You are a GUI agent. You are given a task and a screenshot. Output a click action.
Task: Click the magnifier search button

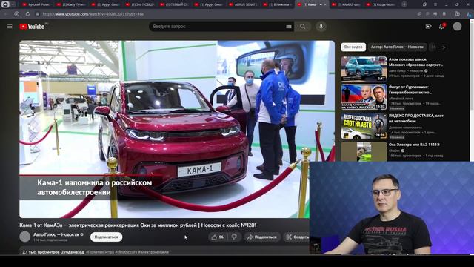tap(303, 27)
